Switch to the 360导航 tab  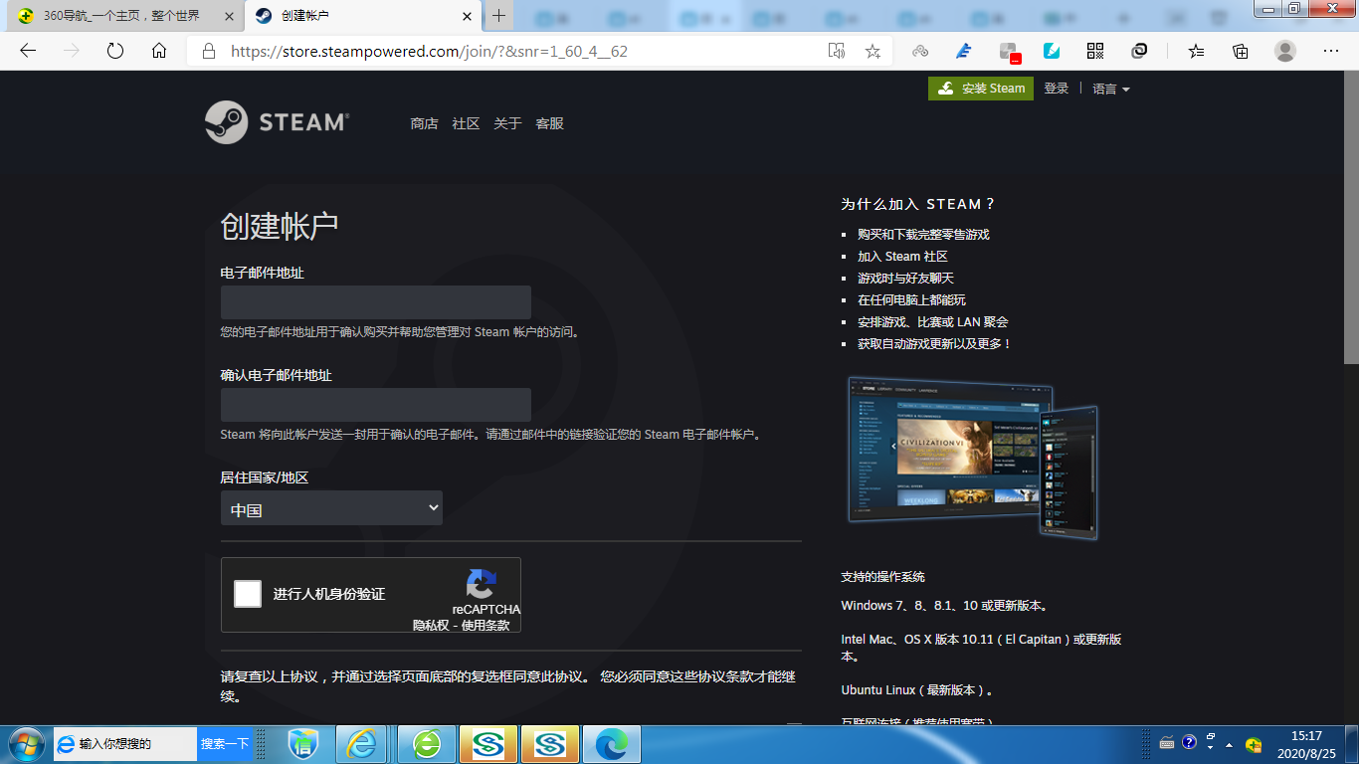[x=121, y=16]
